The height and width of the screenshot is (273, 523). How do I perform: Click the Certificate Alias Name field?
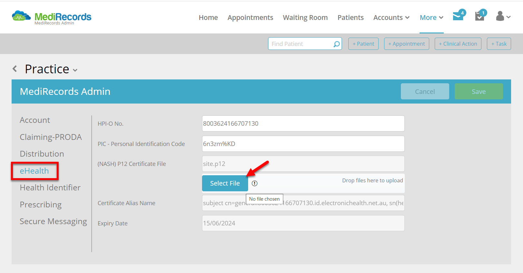coord(303,203)
